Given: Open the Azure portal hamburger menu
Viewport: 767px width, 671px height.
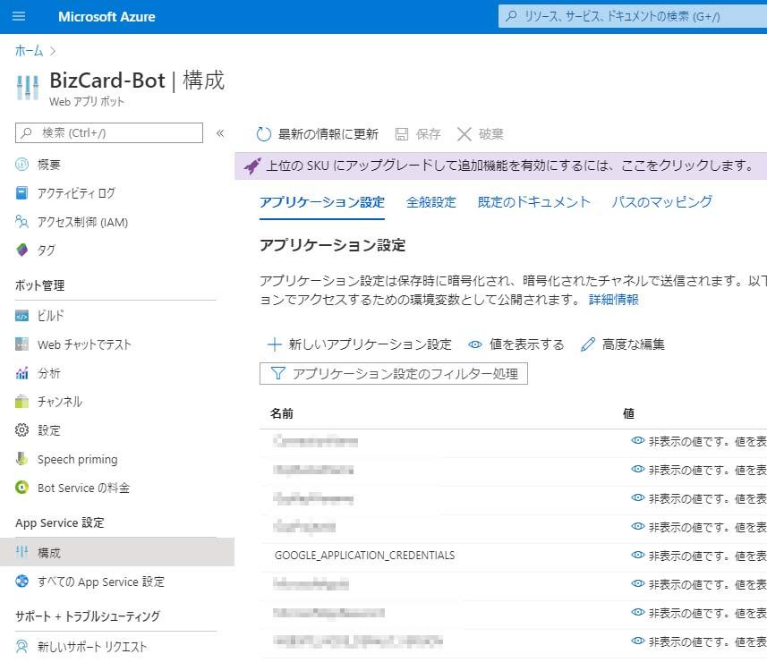Looking at the screenshot, I should 19,17.
